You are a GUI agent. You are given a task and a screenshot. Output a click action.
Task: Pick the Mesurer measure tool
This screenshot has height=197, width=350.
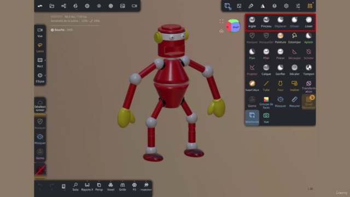click(294, 102)
